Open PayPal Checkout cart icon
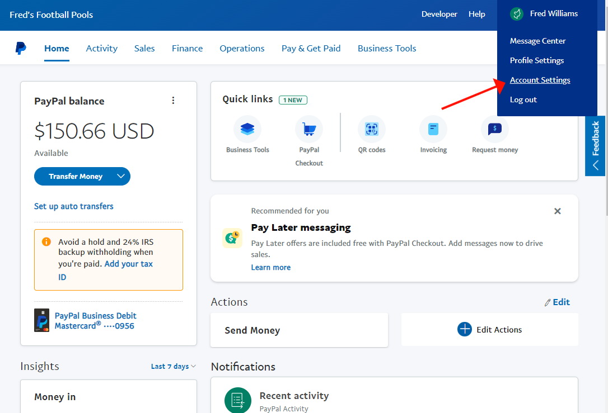 [309, 129]
